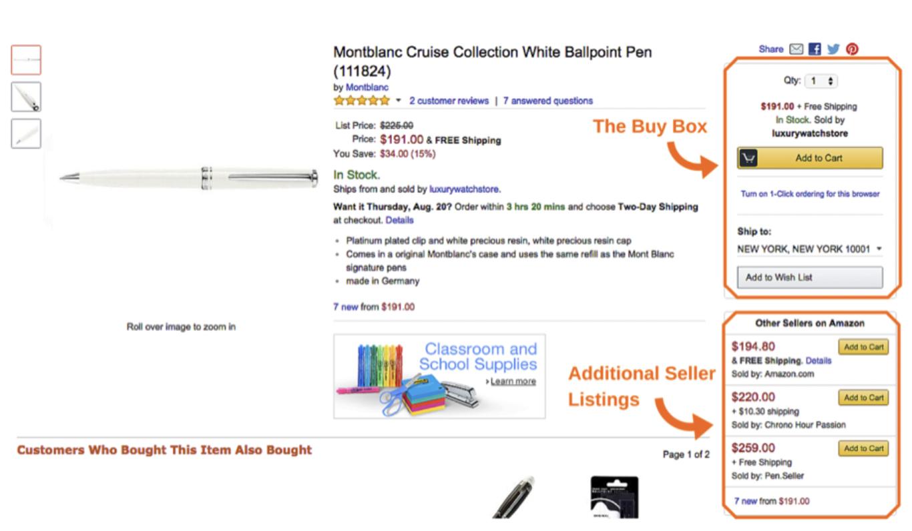
Task: Open the 7 answered questions link
Action: (547, 101)
